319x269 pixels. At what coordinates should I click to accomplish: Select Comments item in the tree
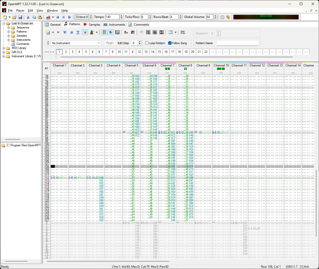tap(23, 44)
